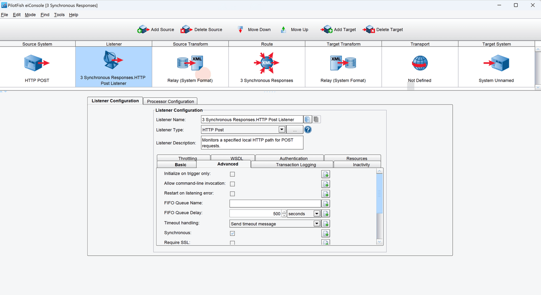Open the Listener Type dropdown arrow
Screen dimensions: 541x295
pyautogui.click(x=282, y=130)
